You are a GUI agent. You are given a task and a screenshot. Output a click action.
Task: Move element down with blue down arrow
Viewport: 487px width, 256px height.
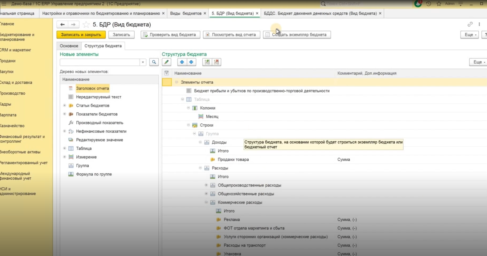tap(191, 62)
